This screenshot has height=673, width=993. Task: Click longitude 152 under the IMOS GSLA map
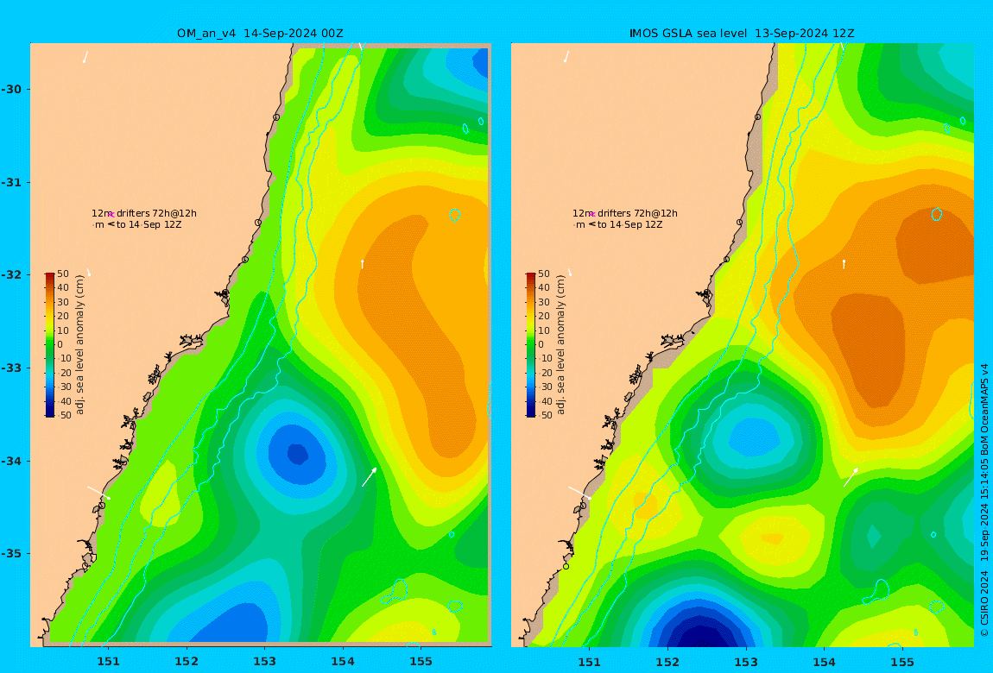pos(667,663)
